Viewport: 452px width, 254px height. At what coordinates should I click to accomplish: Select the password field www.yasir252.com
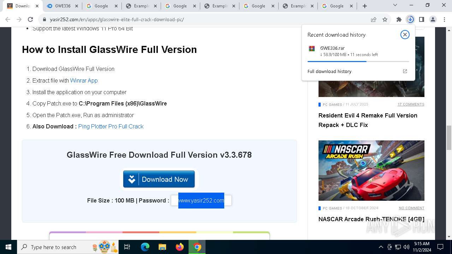[201, 200]
